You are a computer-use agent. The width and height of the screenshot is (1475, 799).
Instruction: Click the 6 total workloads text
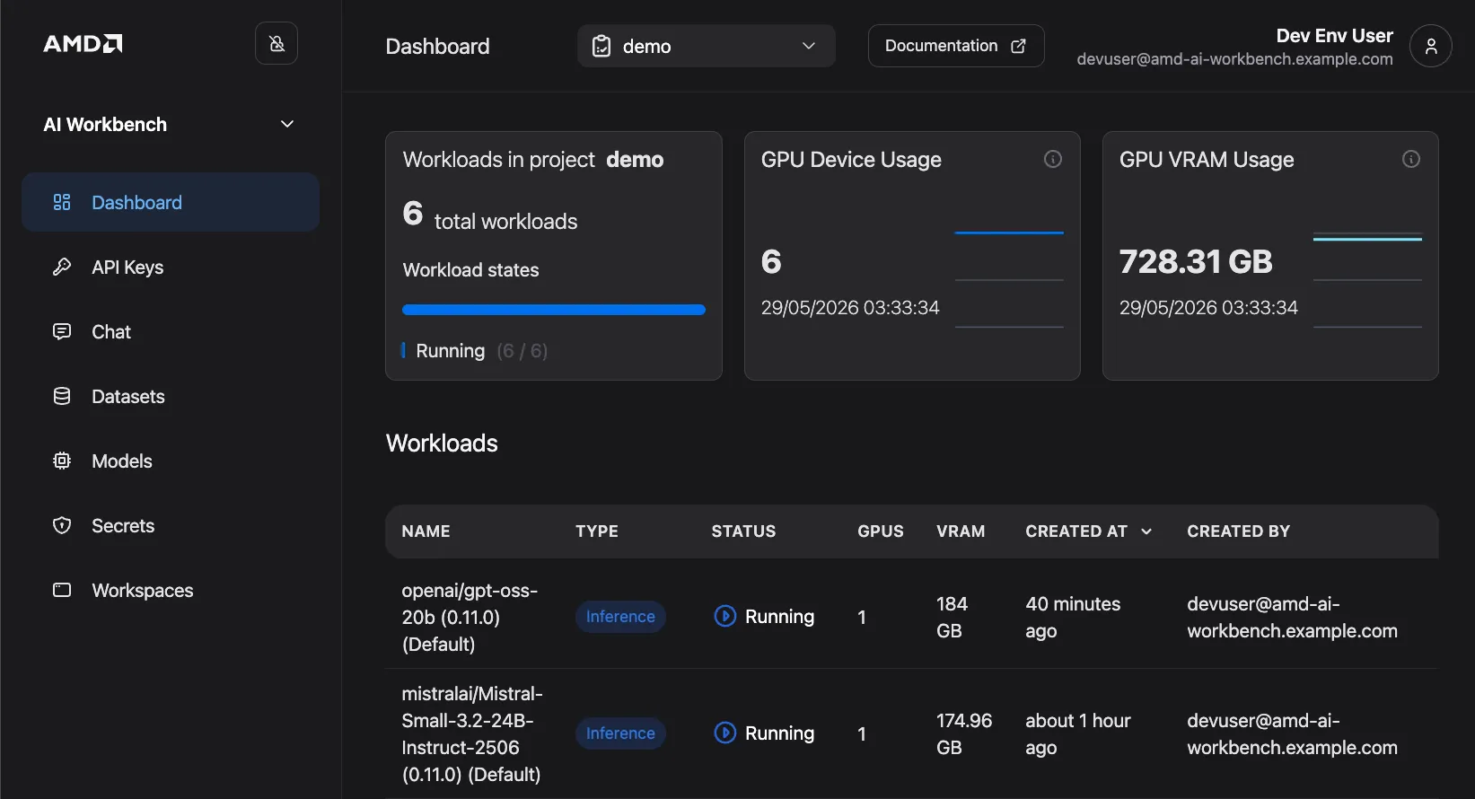pyautogui.click(x=490, y=215)
